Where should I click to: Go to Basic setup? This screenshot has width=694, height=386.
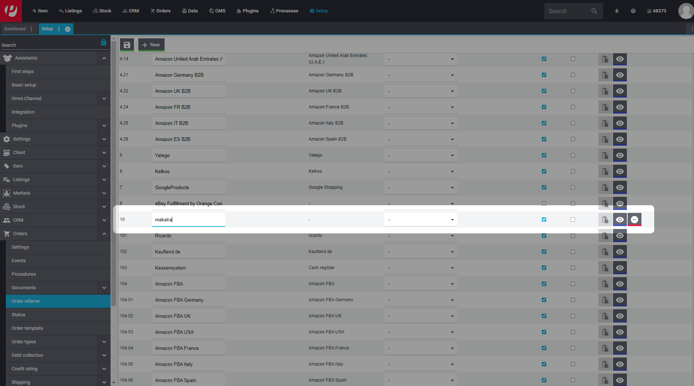(x=58, y=85)
